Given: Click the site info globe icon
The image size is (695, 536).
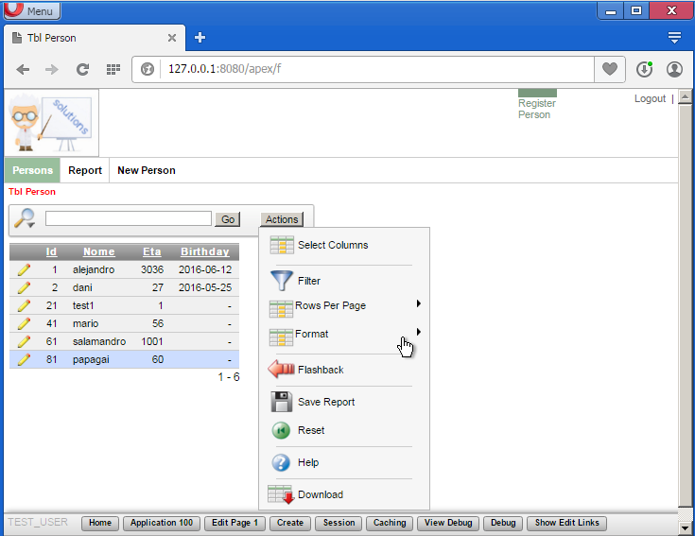Looking at the screenshot, I should pos(148,69).
